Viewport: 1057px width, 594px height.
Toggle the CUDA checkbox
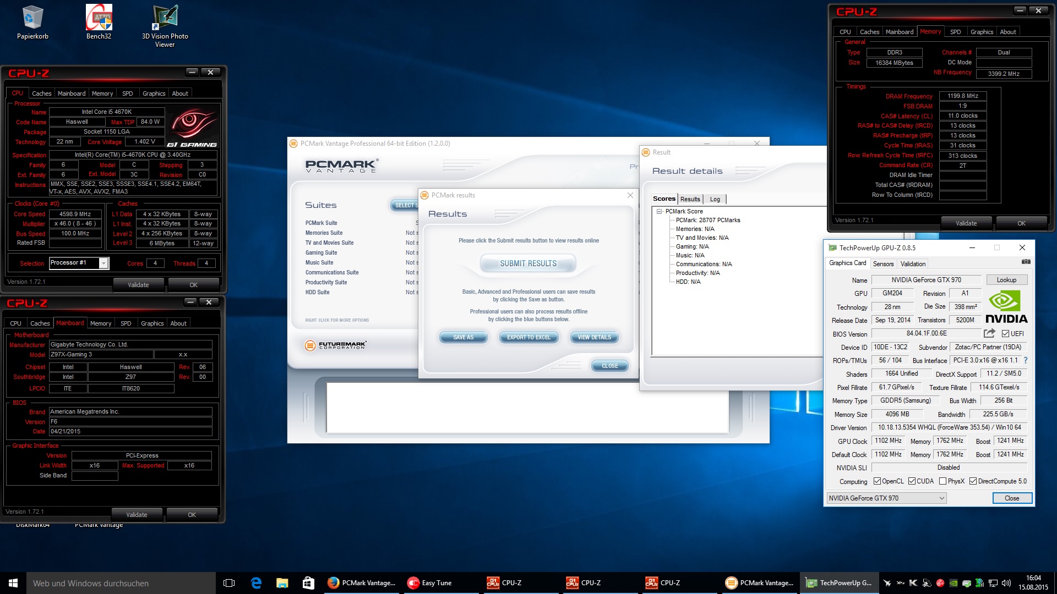coord(912,481)
